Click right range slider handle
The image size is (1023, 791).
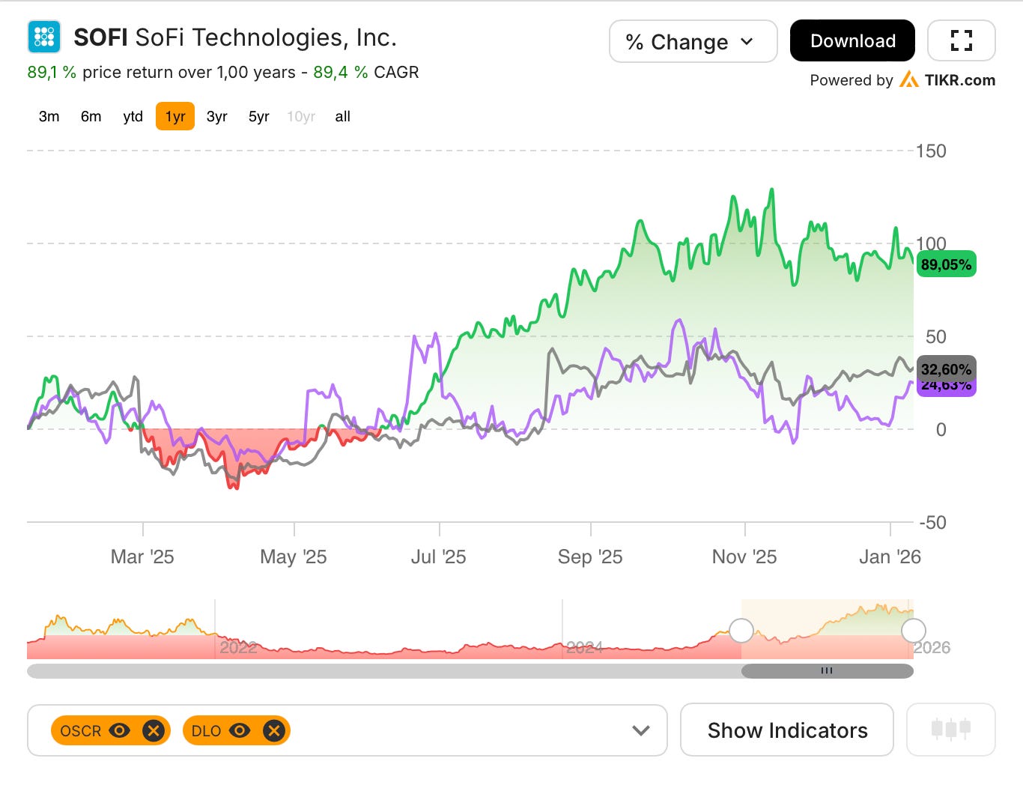(x=913, y=631)
